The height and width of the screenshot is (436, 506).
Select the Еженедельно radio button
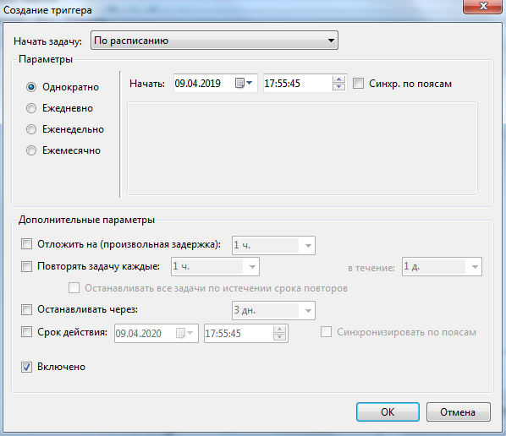coord(31,129)
